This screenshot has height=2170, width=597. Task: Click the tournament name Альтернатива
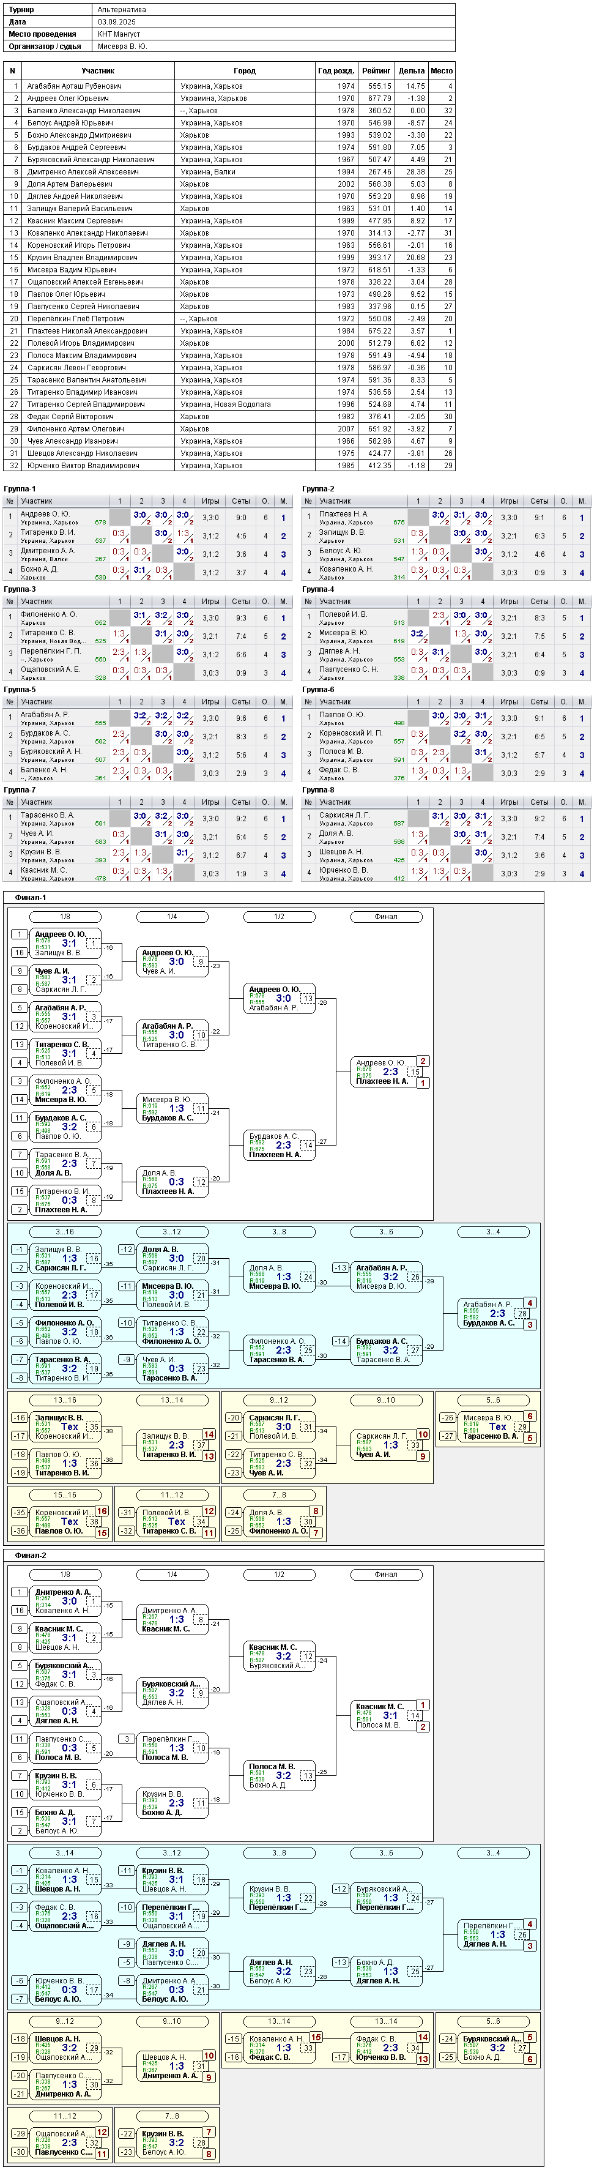(x=121, y=10)
